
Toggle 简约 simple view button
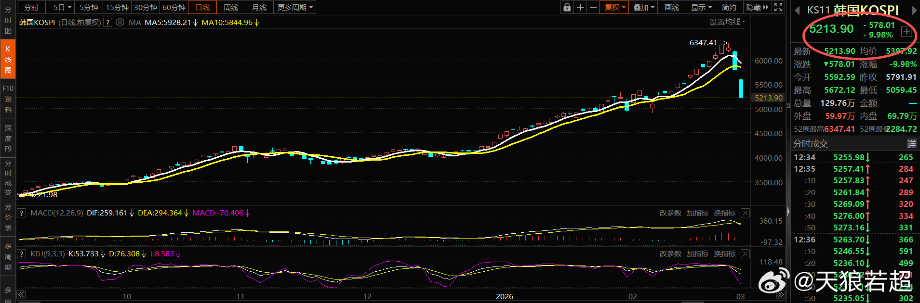729,7
